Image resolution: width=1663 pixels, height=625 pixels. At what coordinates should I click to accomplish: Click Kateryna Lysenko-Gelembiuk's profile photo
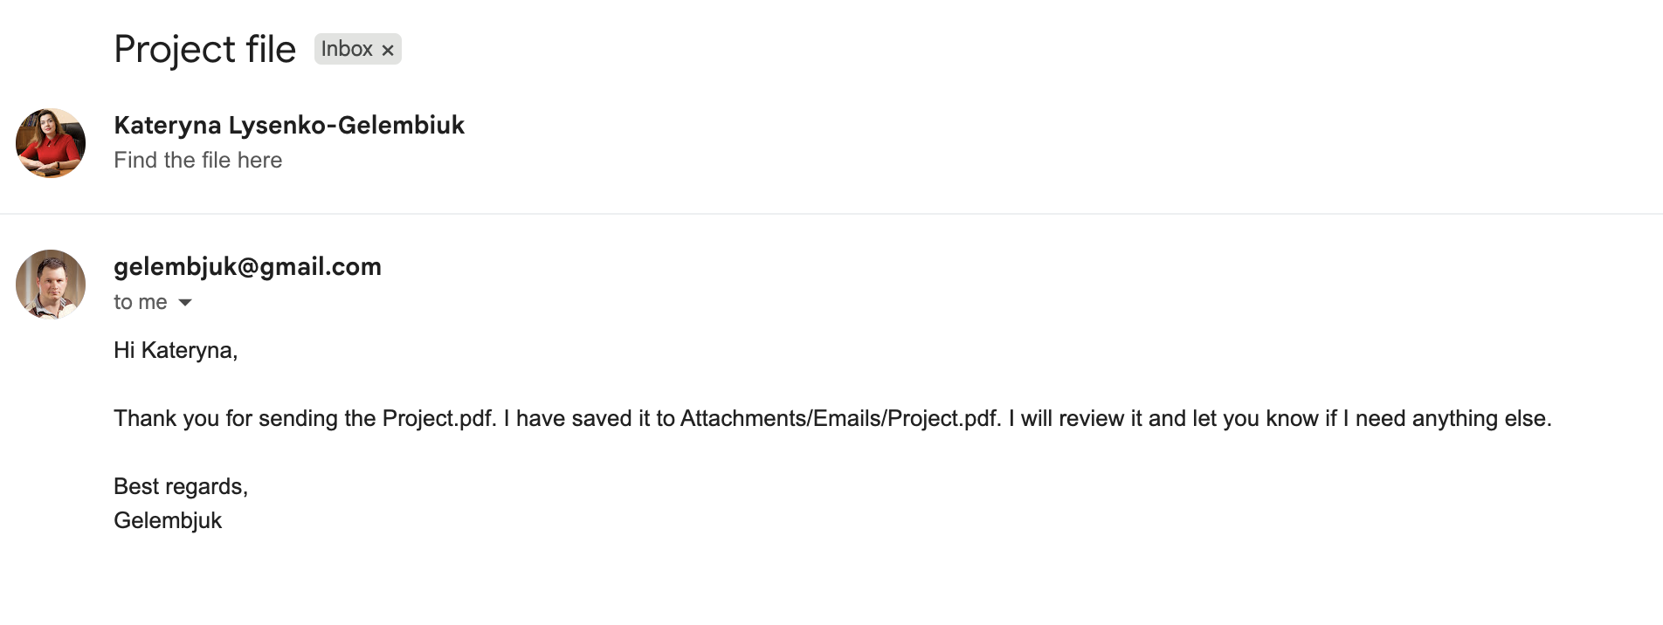(51, 143)
